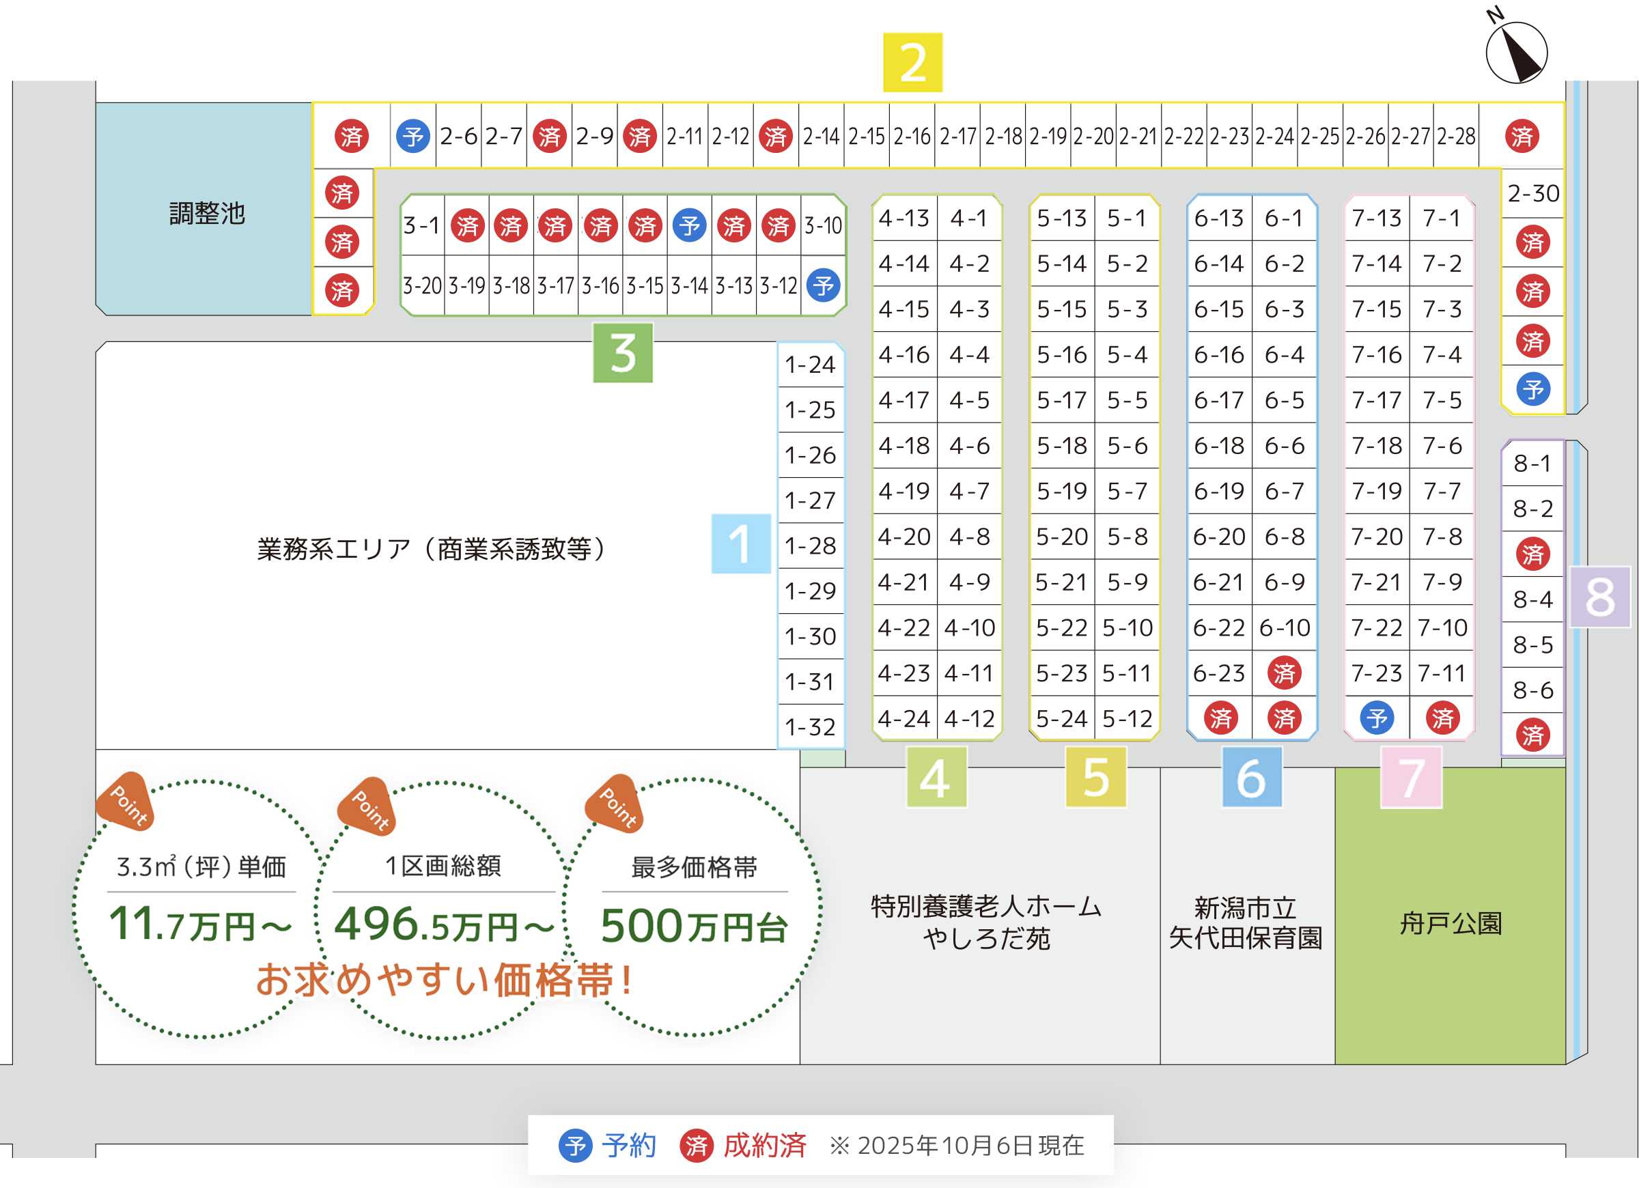Click the blue reserved icon beside lot 2-6
Viewport: 1639px width, 1188px height.
click(x=413, y=136)
